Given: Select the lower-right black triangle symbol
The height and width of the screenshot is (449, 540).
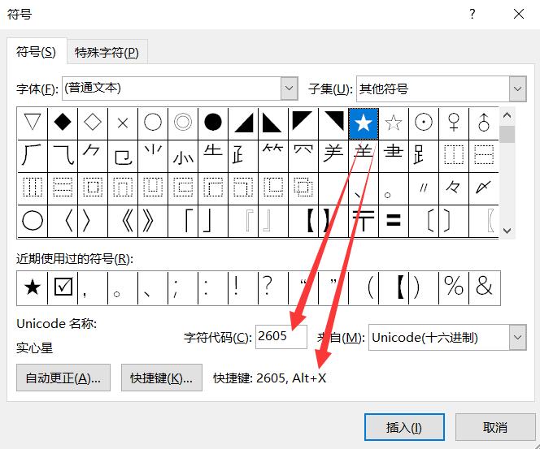Looking at the screenshot, I should click(243, 123).
